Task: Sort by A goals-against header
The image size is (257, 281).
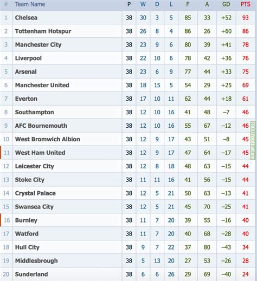Action: click(207, 4)
